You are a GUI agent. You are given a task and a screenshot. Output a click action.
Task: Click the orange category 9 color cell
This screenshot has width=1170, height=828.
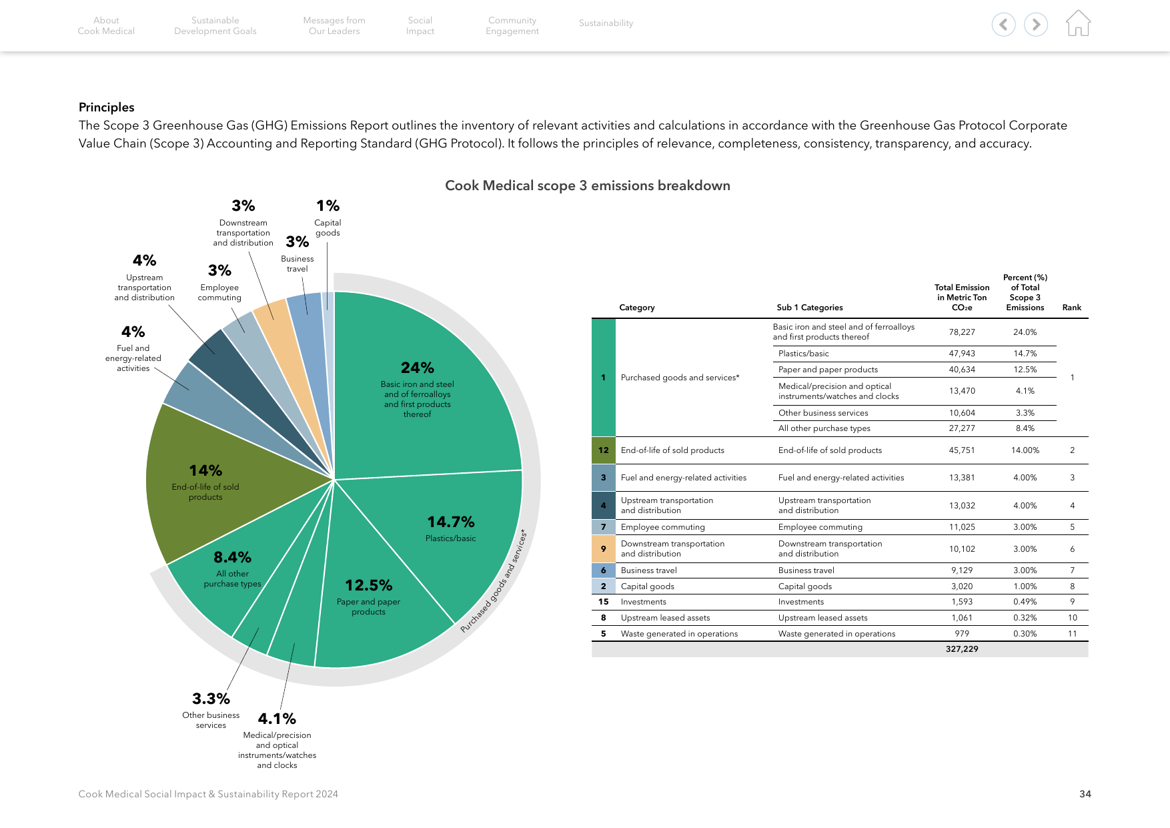pos(603,548)
